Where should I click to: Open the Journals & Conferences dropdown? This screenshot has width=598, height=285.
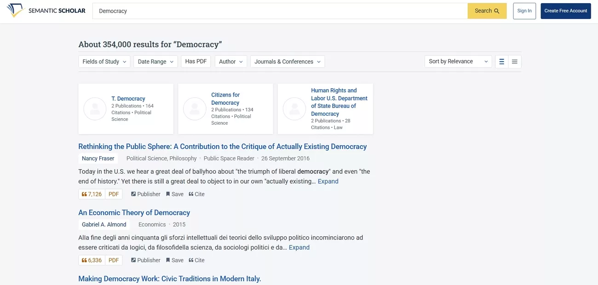click(x=287, y=61)
